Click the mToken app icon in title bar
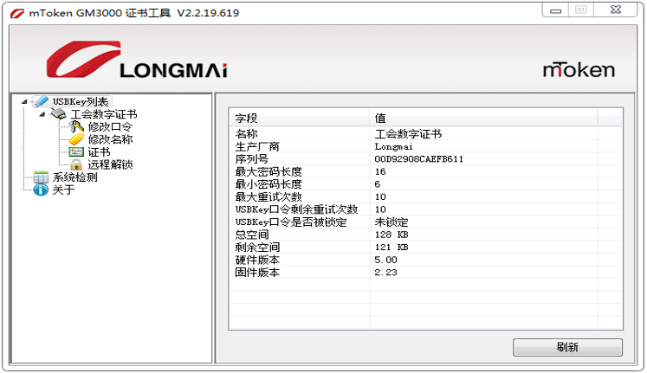Viewport: 647px width, 373px height. tap(17, 13)
